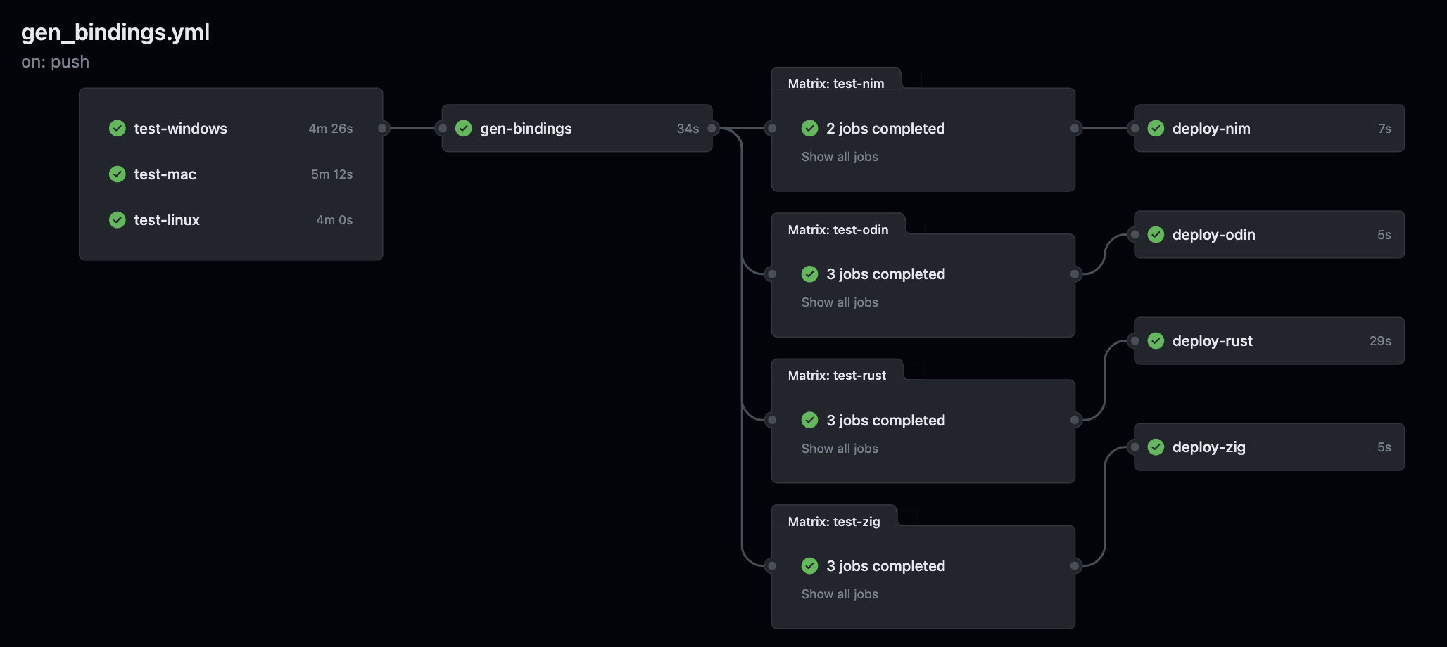This screenshot has width=1447, height=647.
Task: Click the success icon next to test-mac
Action: (x=118, y=174)
